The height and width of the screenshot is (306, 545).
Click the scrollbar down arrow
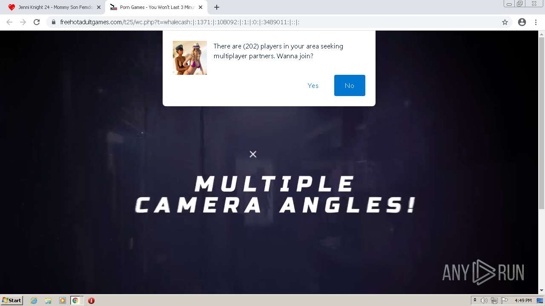[542, 291]
